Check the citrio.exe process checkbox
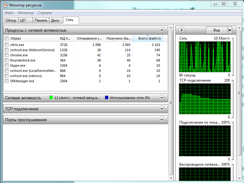 click(x=6, y=45)
